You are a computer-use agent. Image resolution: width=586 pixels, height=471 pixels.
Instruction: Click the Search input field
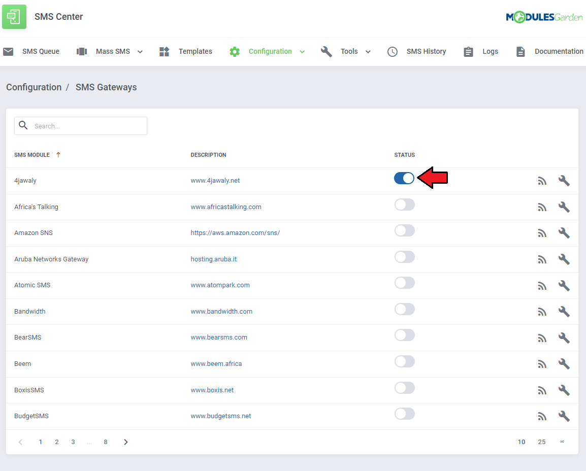(81, 126)
